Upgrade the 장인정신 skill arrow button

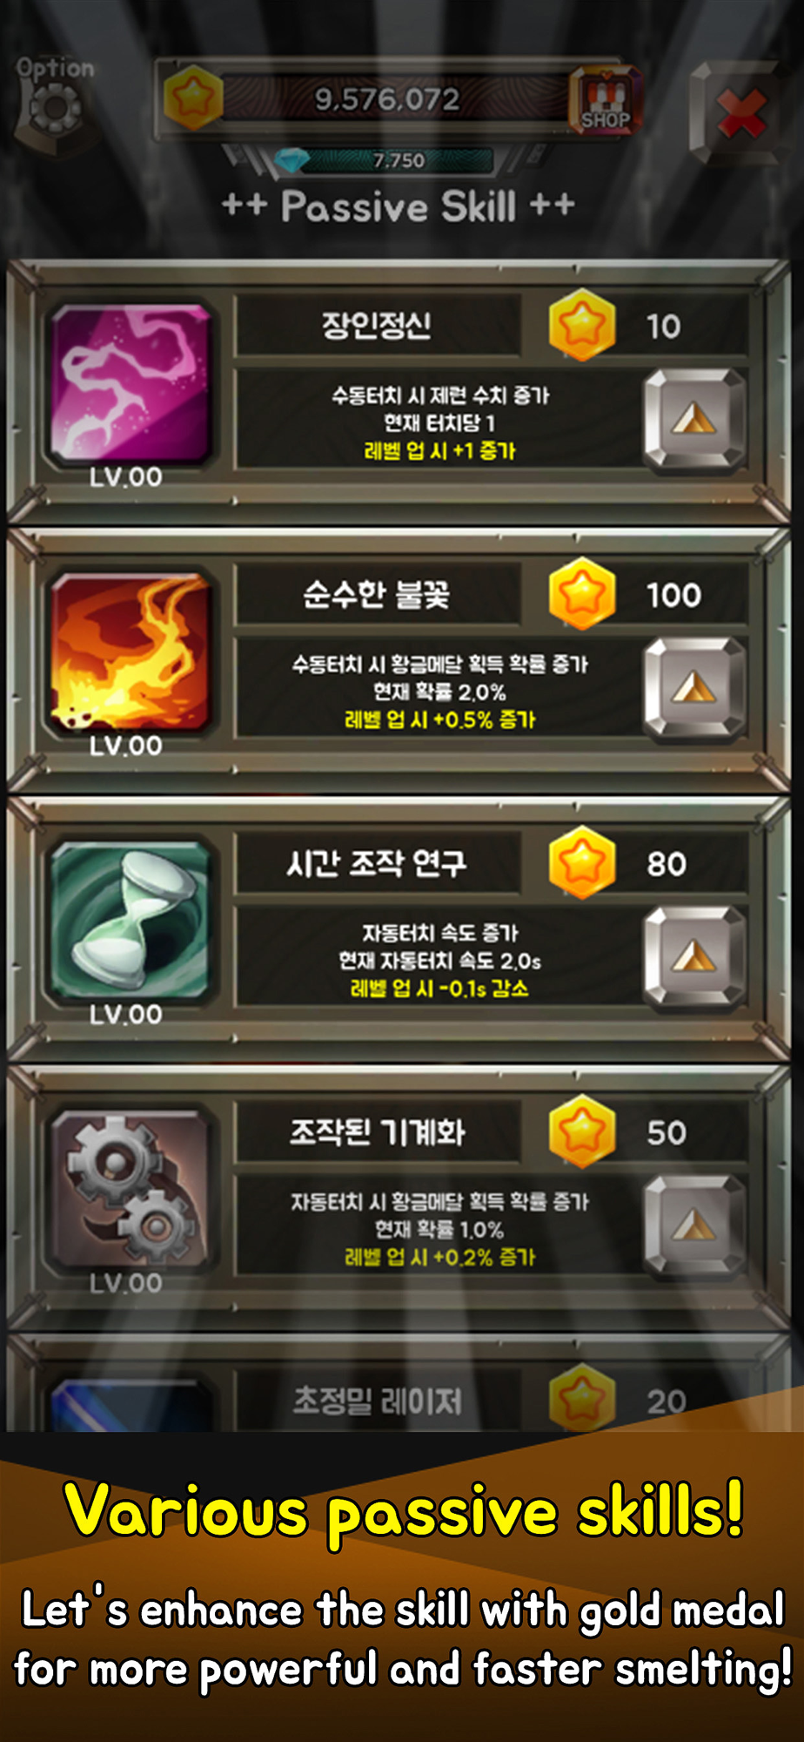[694, 420]
